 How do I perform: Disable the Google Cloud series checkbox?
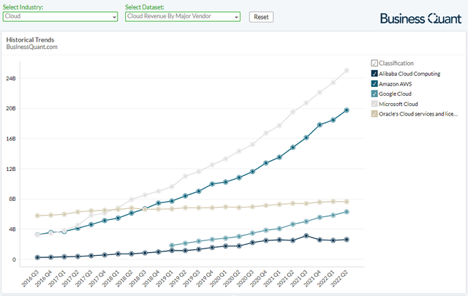[x=374, y=94]
